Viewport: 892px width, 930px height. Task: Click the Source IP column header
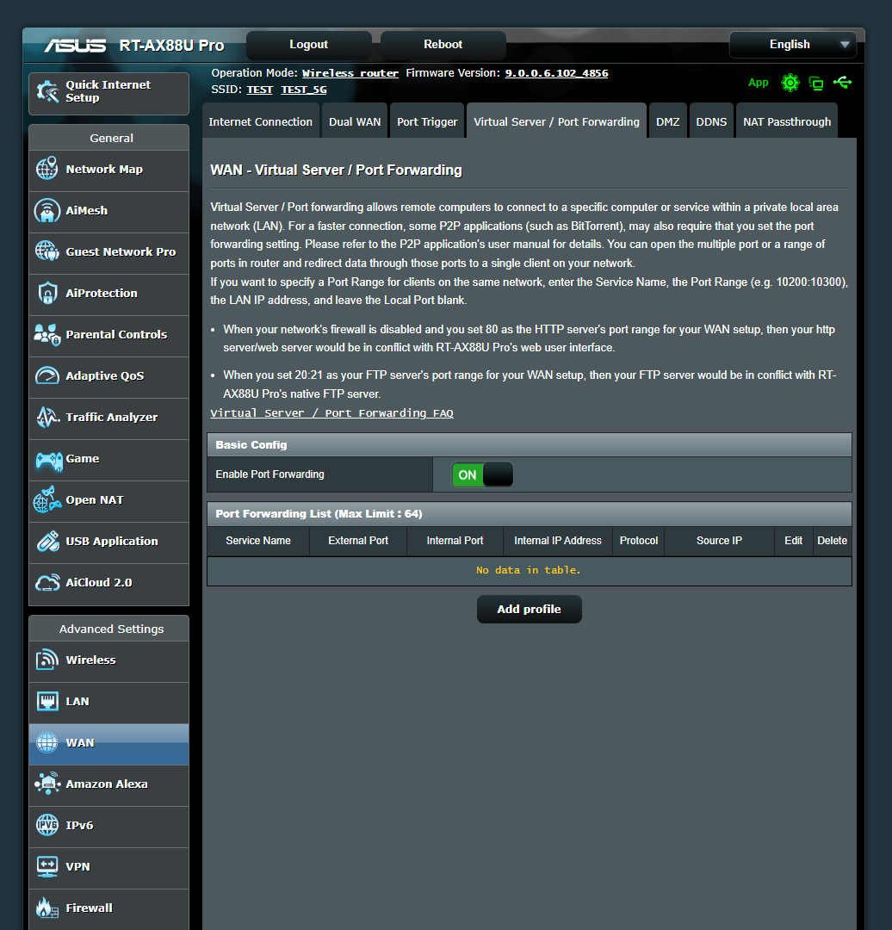point(719,540)
